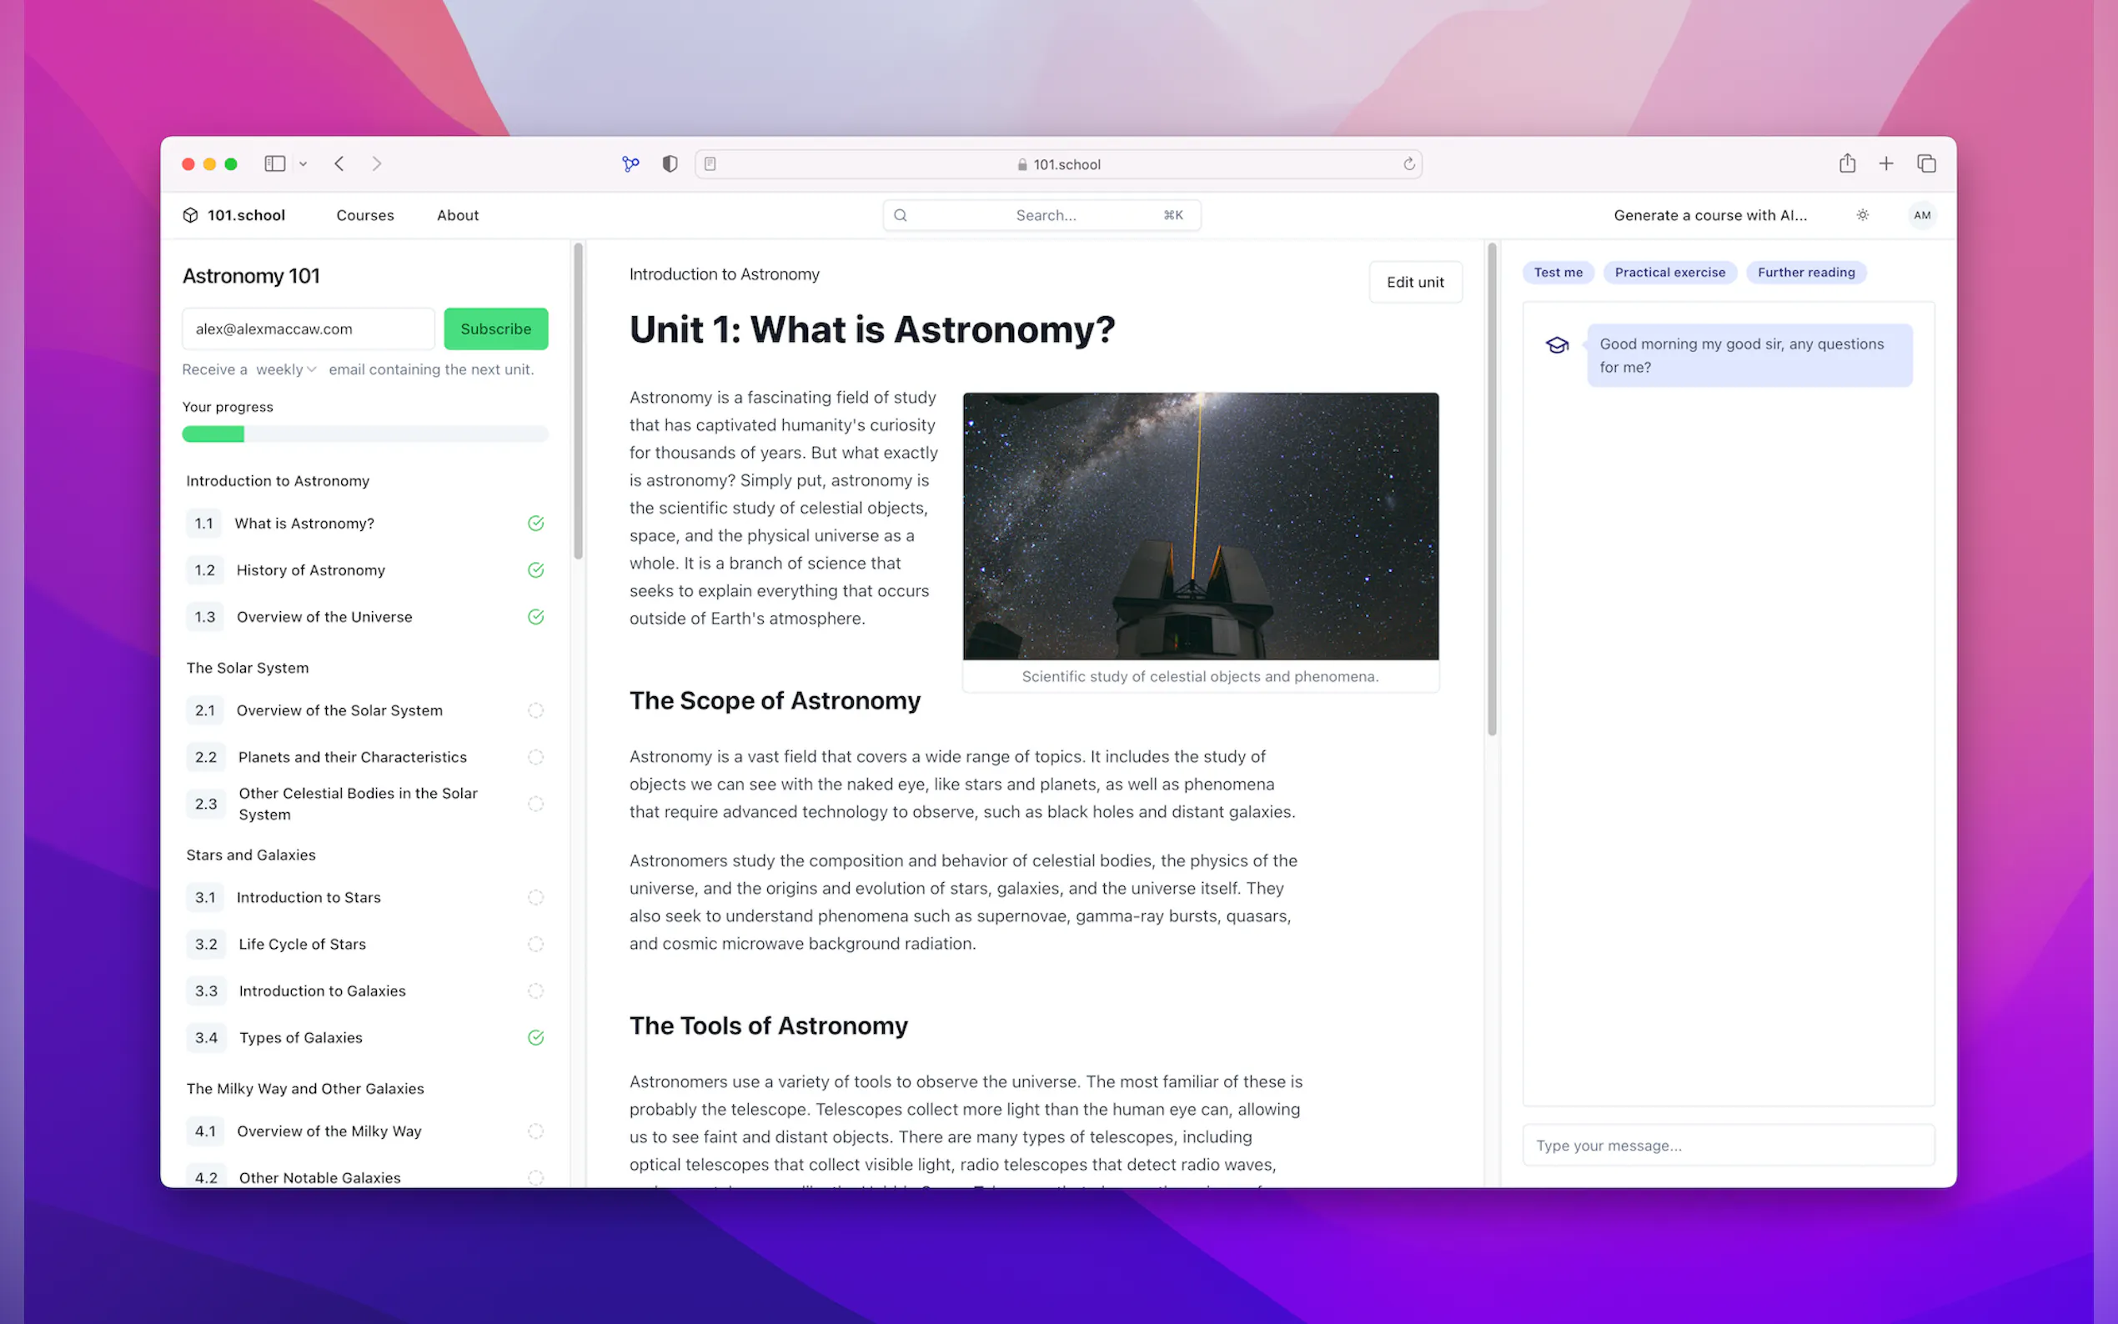The image size is (2118, 1324).
Task: Click the Edit unit button
Action: [x=1414, y=282]
